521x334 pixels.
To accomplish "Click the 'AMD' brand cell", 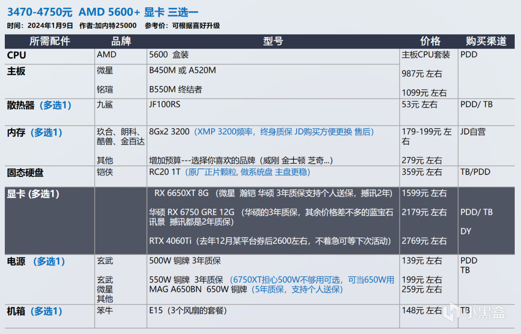I will 107,54.
